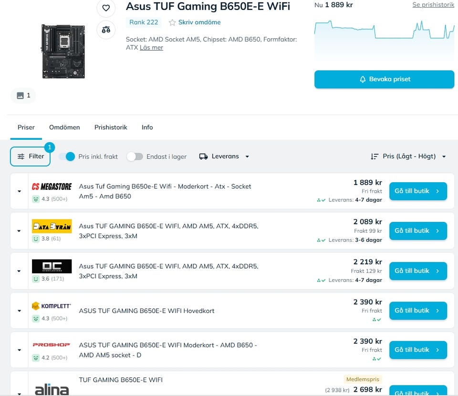The image size is (458, 396).
Task: Expand the Proshop offer row
Action: pos(19,350)
